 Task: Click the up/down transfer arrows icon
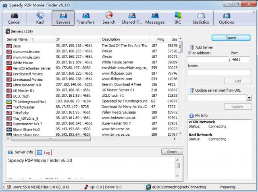click(86, 187)
